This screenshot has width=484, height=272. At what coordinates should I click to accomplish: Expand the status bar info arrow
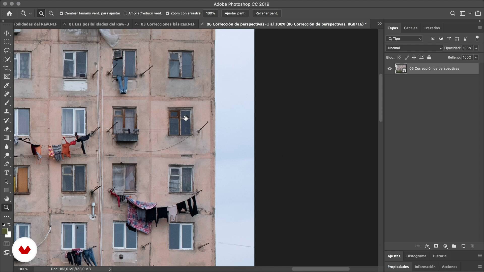click(x=110, y=269)
